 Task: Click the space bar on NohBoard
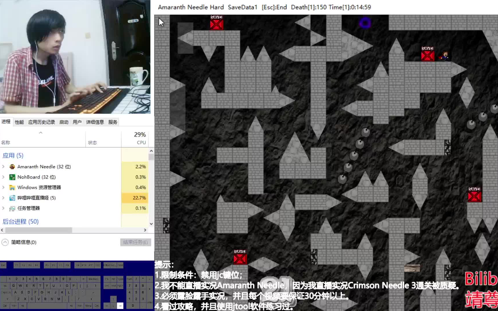pyautogui.click(x=47, y=306)
